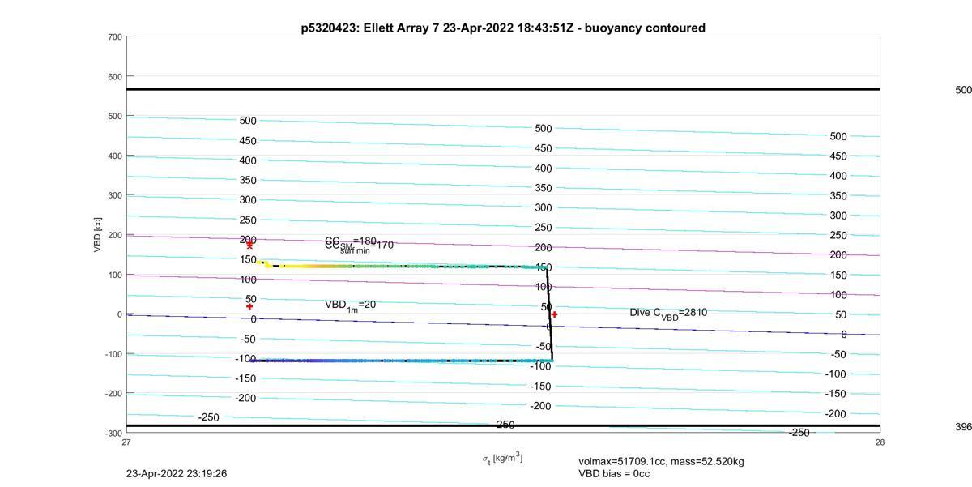Click the "23-Apr-2022 23:19:26" timestamp
Screen dimensions: 972x487
click(x=176, y=473)
